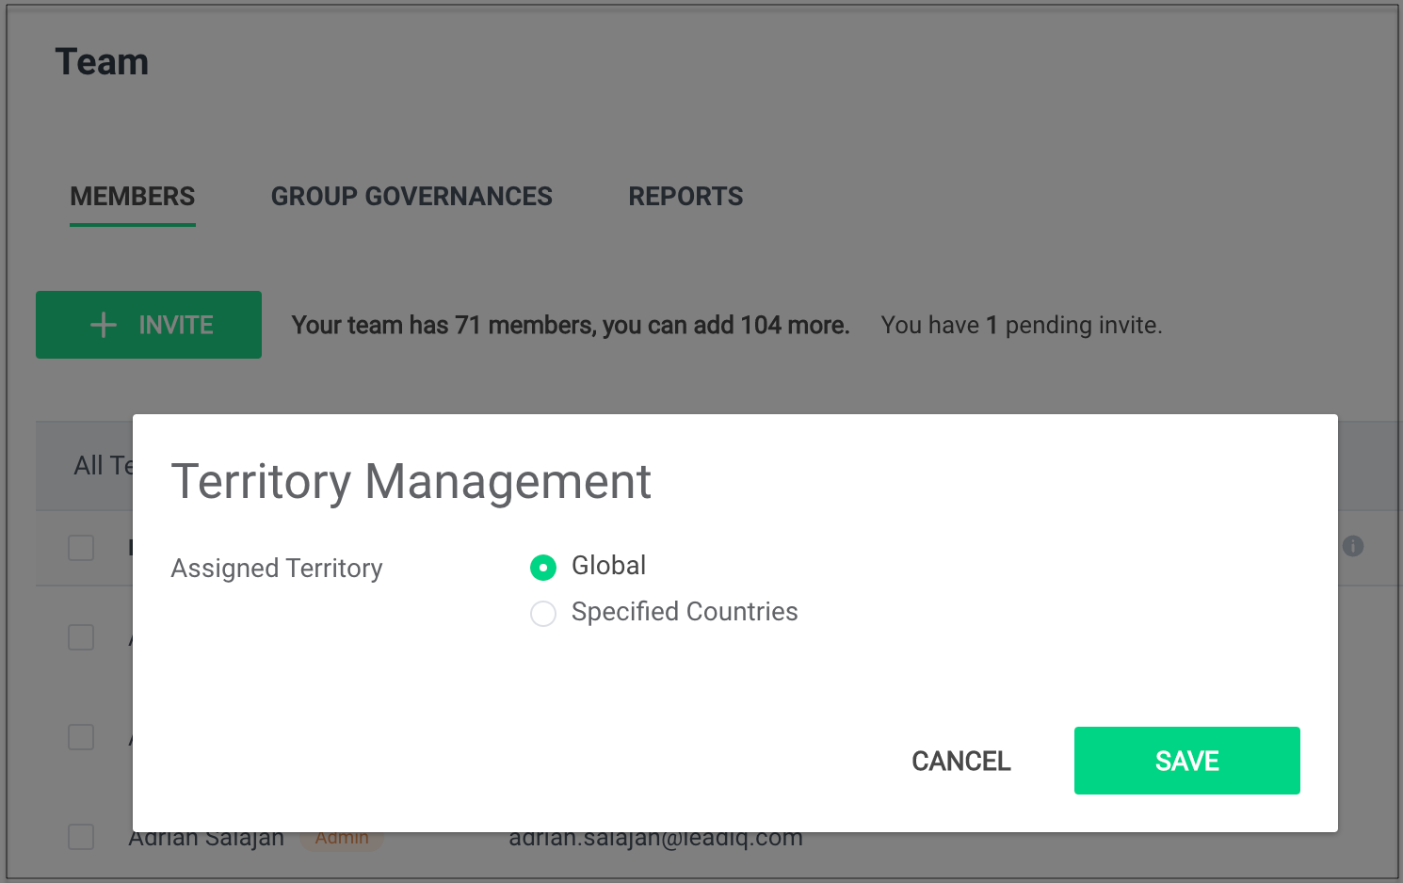Toggle the select-all checkbox in the table header

81,548
